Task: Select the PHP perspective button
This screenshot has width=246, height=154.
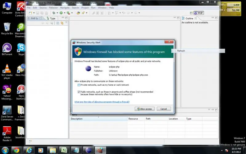Action: pos(199,13)
